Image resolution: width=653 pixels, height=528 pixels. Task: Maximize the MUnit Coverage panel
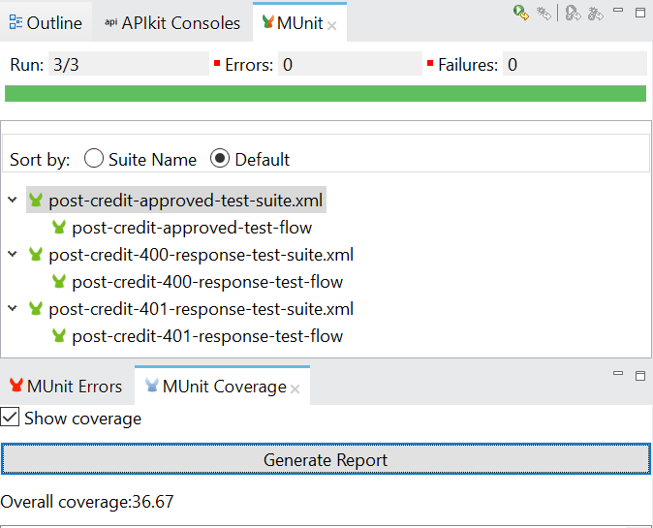pyautogui.click(x=640, y=376)
